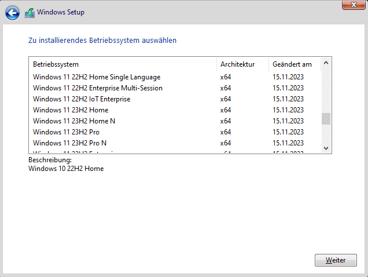Click the Windows Setup title text
The image size is (368, 277).
pos(61,12)
